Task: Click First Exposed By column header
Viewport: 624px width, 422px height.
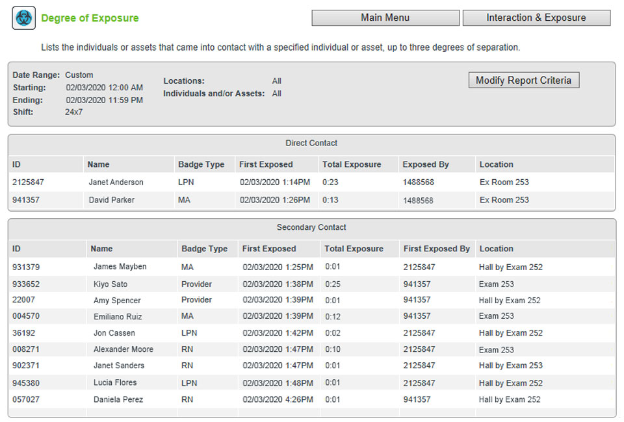Action: coord(436,249)
